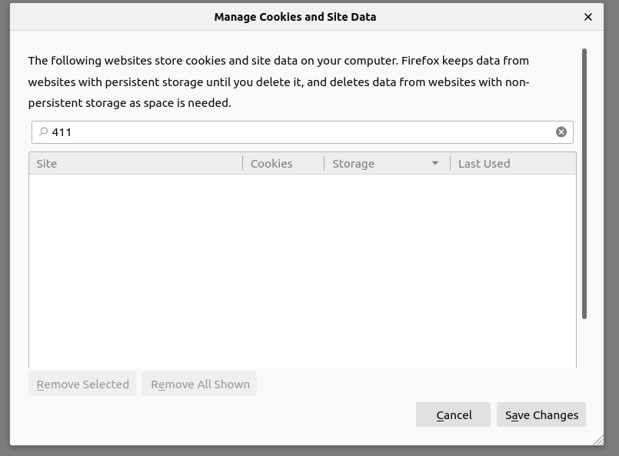Close the Manage Cookies dialog
619x456 pixels.
[588, 17]
